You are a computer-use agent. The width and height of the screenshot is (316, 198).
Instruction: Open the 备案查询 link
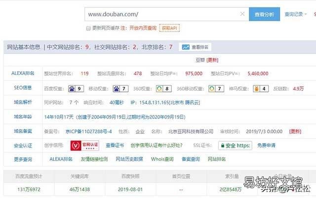point(191,159)
